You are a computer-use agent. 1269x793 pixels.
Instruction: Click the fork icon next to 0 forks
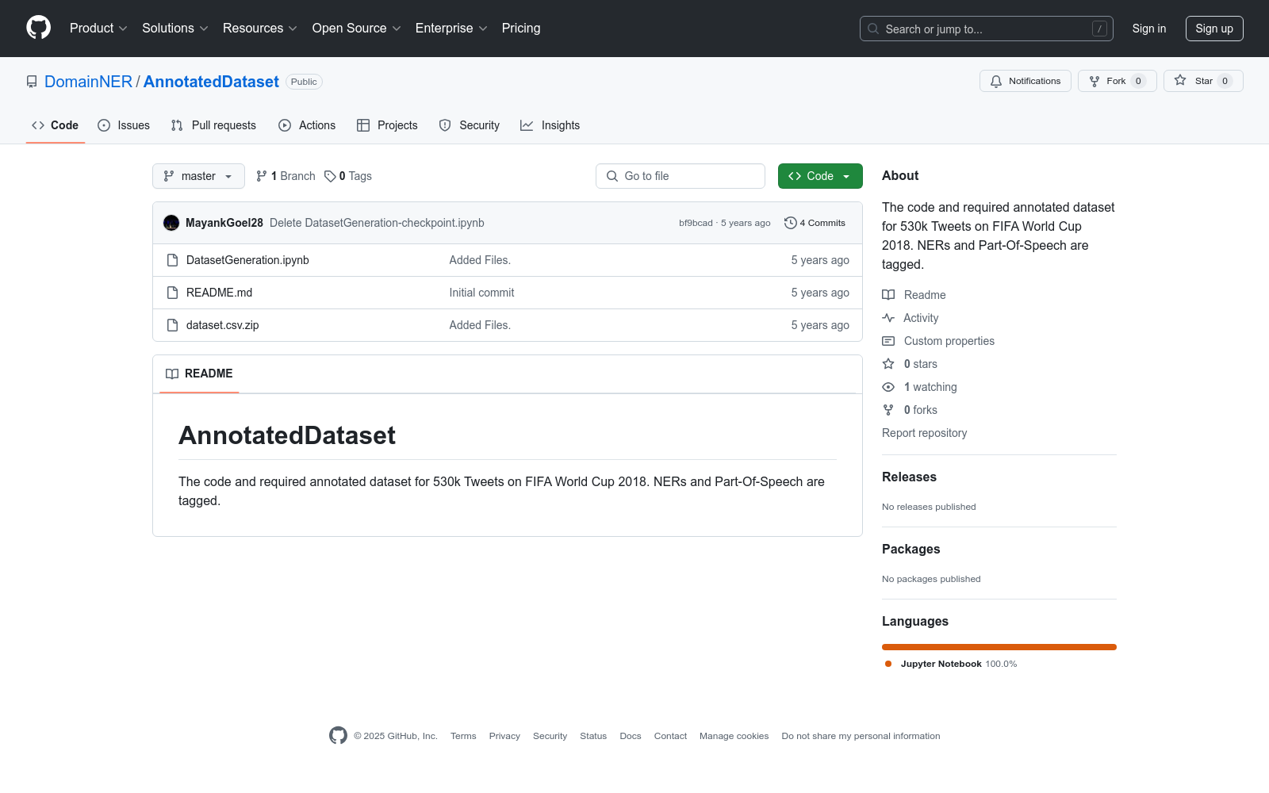[888, 410]
